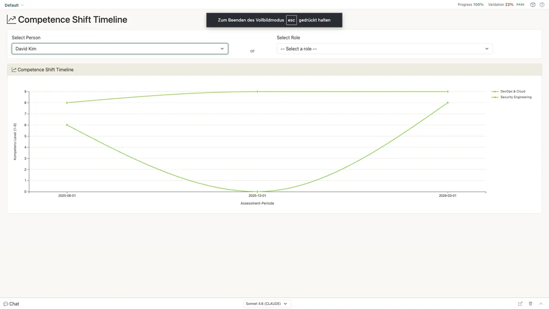The width and height of the screenshot is (549, 309).
Task: Open the Select Person dropdown showing David Kim
Action: pos(120,49)
